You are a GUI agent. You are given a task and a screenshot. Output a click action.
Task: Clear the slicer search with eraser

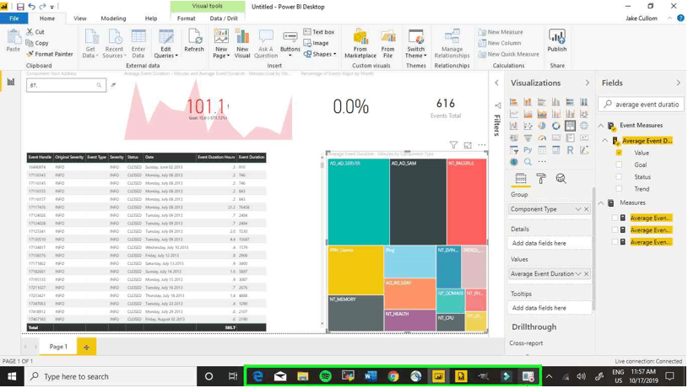pos(113,85)
